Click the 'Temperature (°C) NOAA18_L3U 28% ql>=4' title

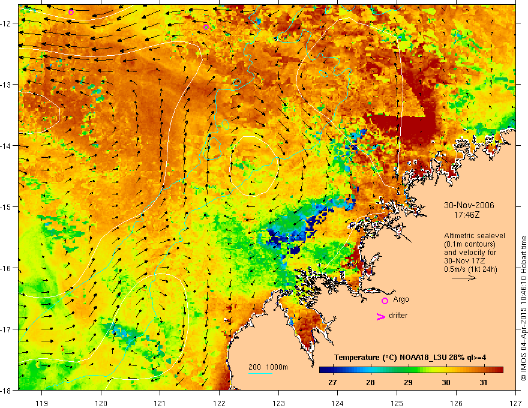coord(410,358)
